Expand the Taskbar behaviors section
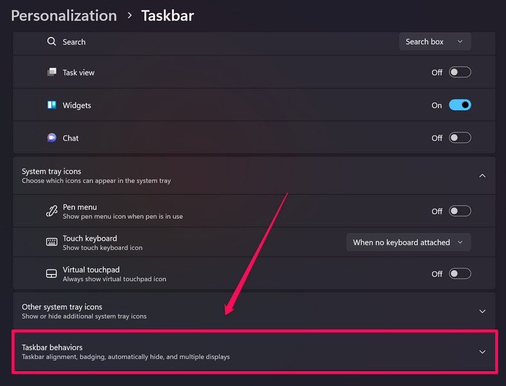The height and width of the screenshot is (386, 506). (x=482, y=352)
